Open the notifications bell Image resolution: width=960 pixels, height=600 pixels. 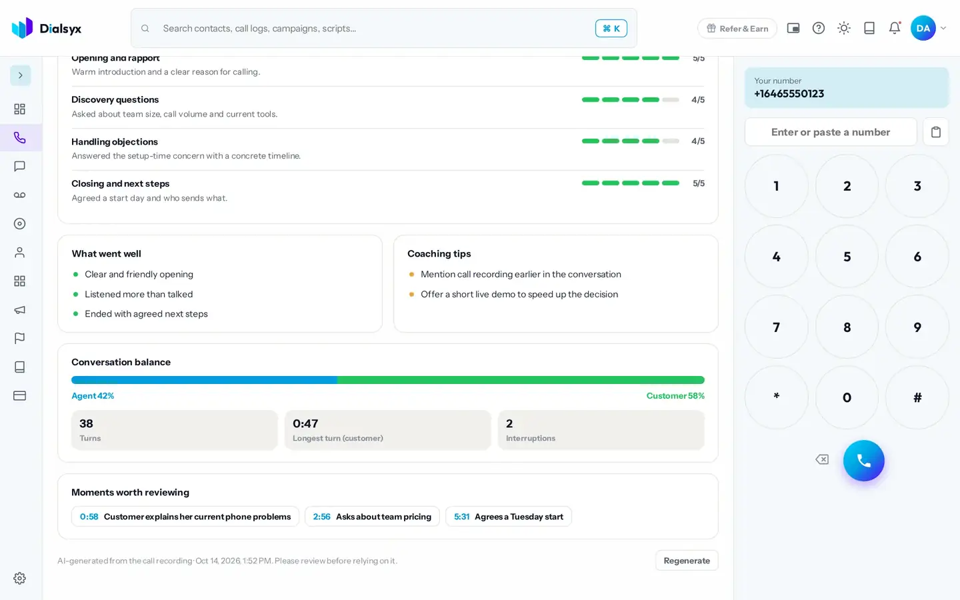tap(895, 28)
